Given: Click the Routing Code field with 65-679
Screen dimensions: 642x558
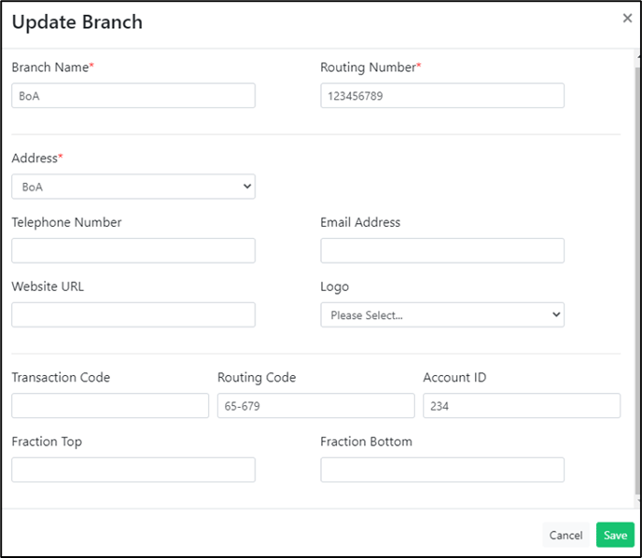Looking at the screenshot, I should (x=316, y=406).
